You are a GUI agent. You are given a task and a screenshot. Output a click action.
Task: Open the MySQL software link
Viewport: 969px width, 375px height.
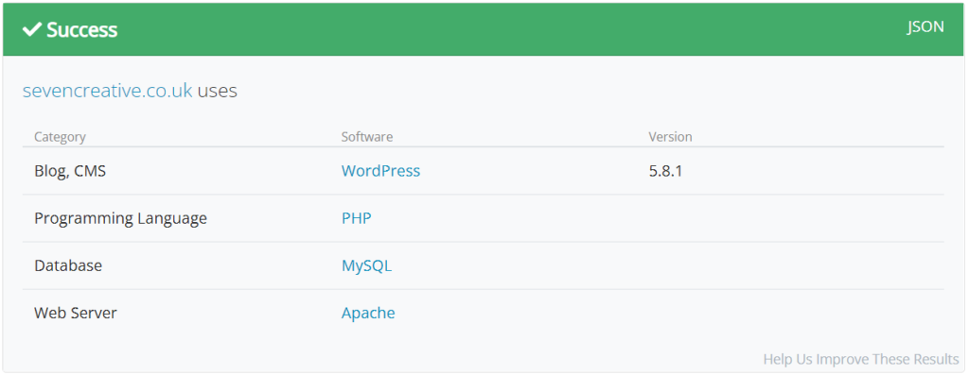(366, 265)
